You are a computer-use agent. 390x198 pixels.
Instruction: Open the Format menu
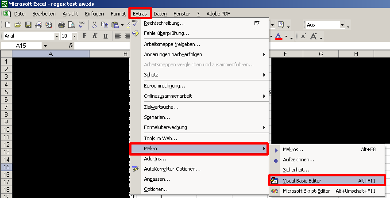118,14
